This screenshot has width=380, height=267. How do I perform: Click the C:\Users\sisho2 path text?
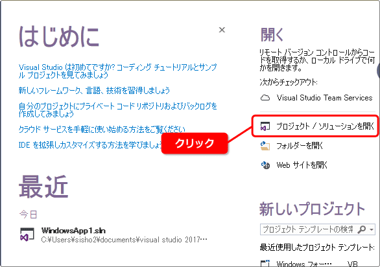pos(125,240)
